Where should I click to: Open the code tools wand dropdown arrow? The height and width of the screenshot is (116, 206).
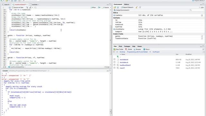coord(32,7)
